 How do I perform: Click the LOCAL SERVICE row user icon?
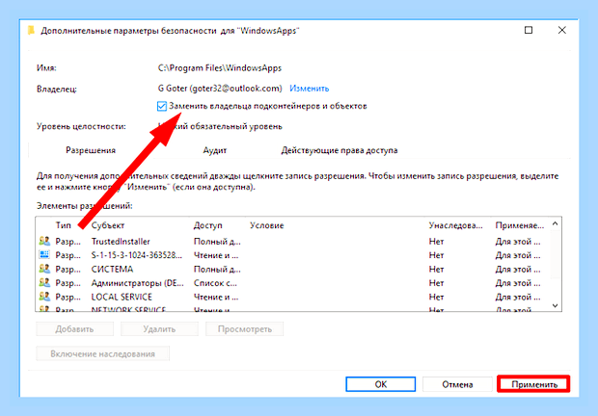(44, 296)
